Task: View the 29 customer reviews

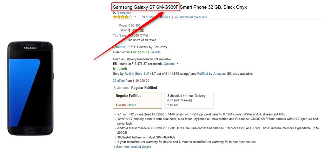Action: coord(156,17)
